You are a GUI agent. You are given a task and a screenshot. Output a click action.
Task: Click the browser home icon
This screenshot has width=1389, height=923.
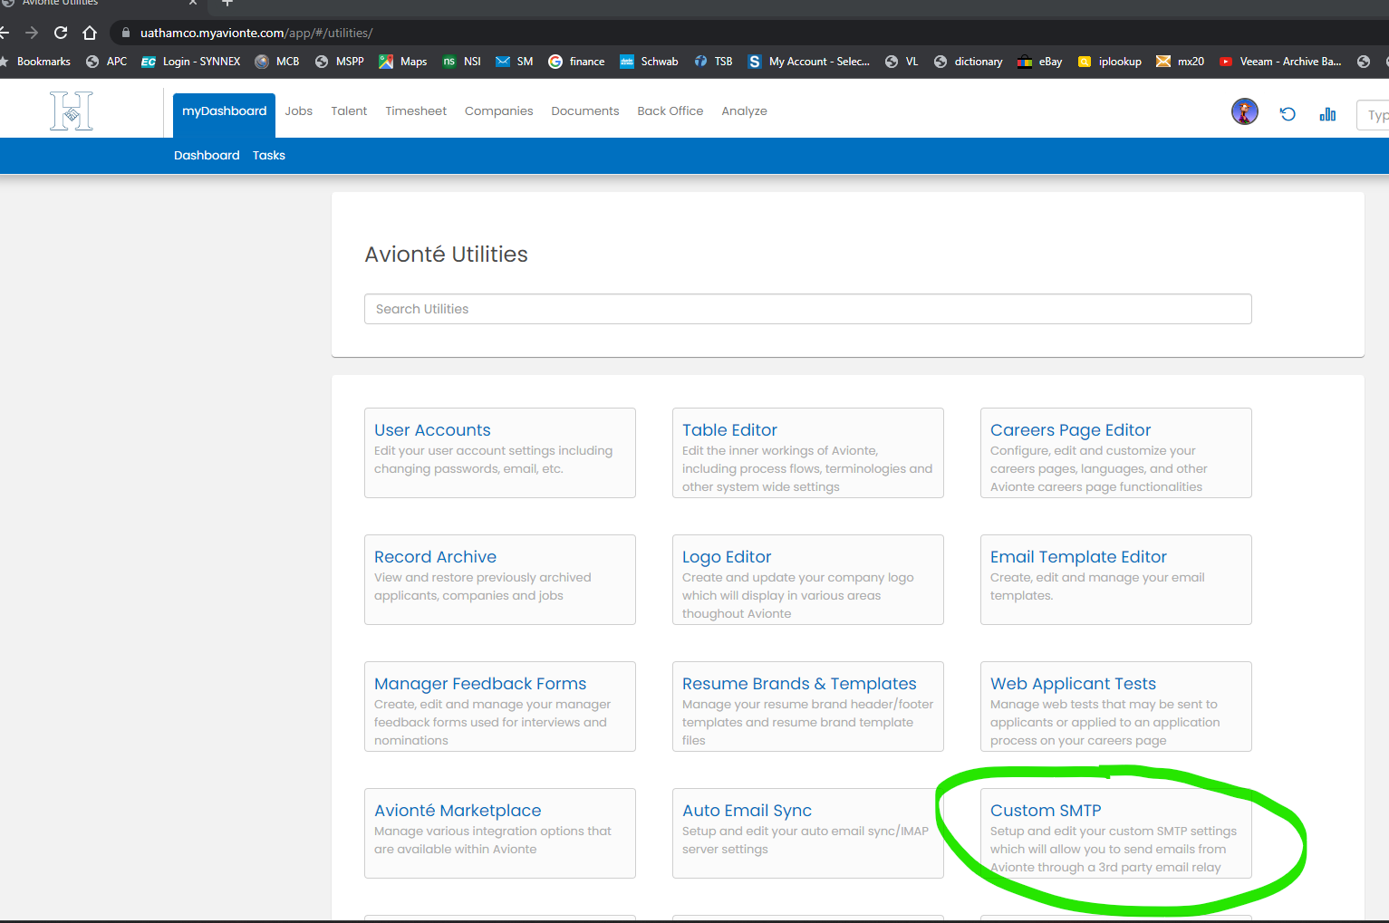(x=90, y=33)
